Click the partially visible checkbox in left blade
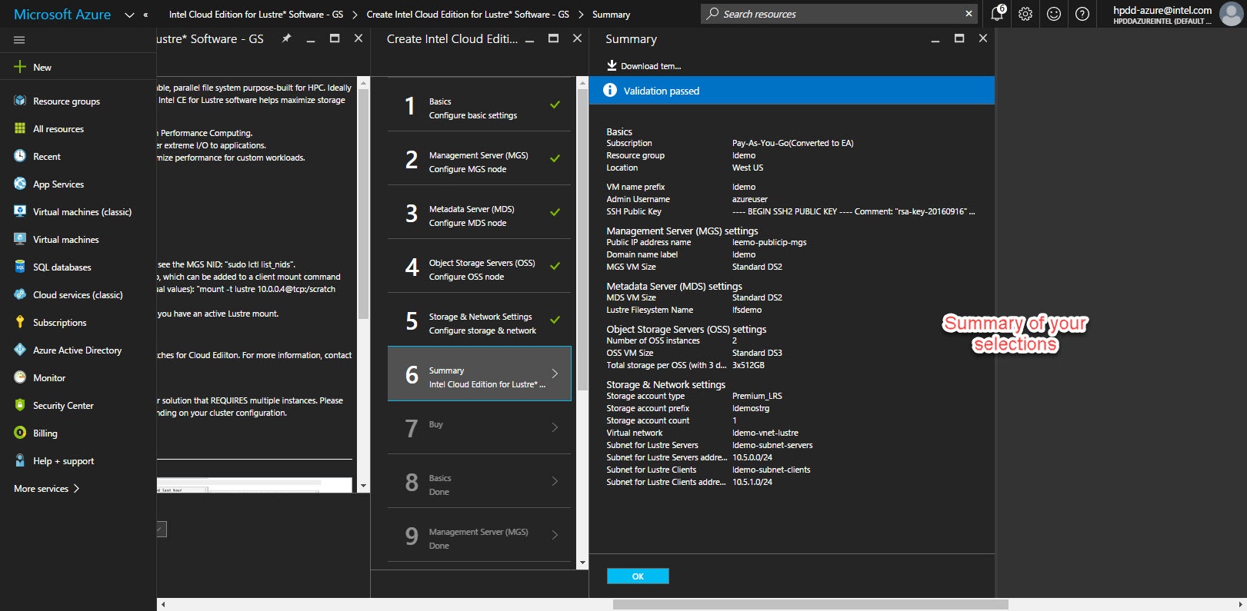 [x=162, y=529]
